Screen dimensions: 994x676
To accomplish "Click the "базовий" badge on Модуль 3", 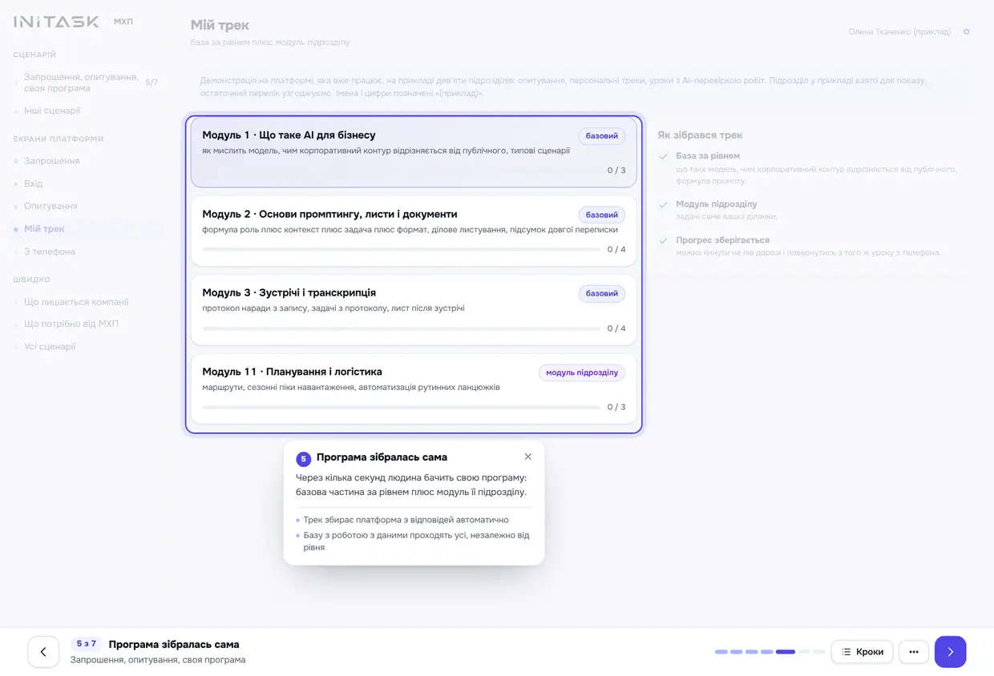I will coord(602,294).
